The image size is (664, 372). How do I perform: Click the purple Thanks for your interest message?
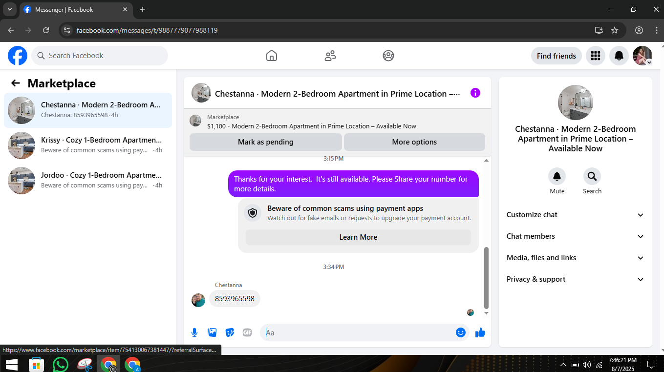click(x=353, y=184)
